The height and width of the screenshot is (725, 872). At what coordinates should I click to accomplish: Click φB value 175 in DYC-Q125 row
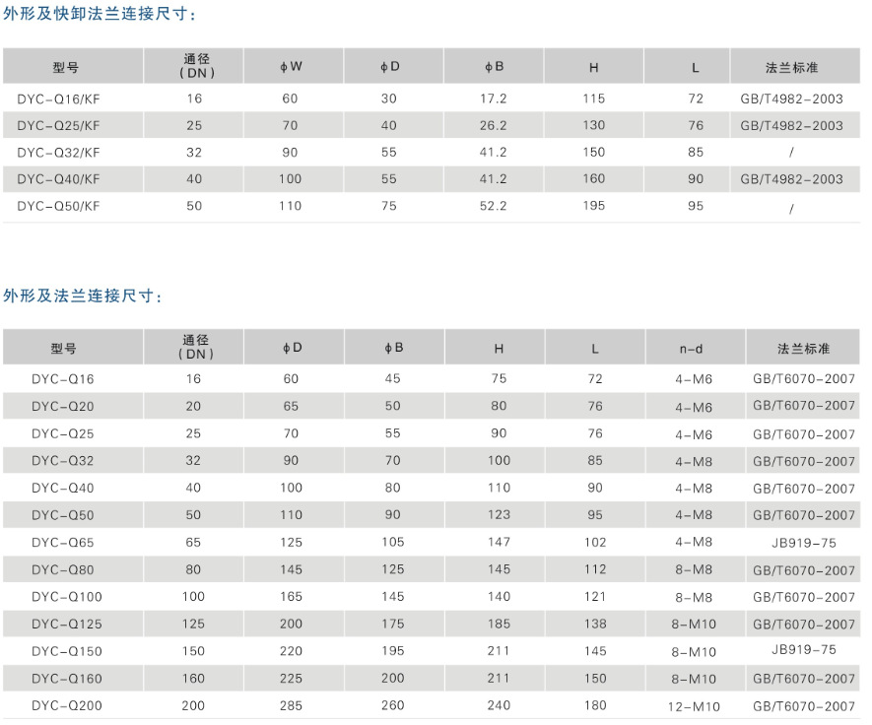(x=392, y=624)
